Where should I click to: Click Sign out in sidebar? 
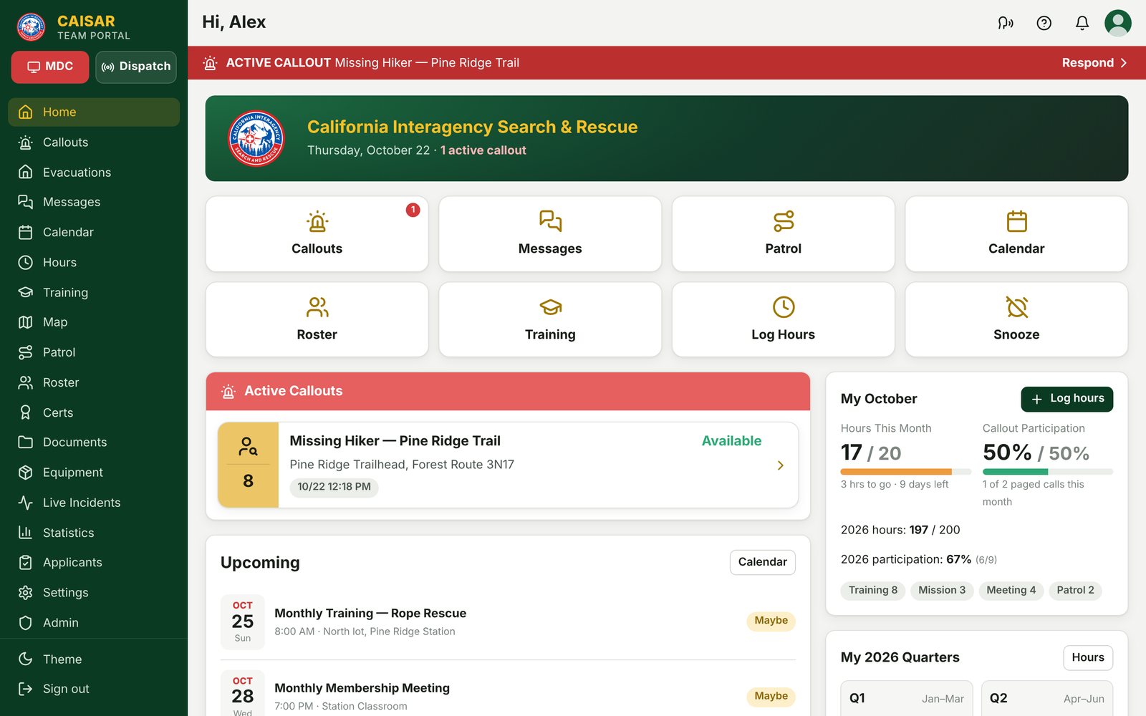(x=94, y=689)
